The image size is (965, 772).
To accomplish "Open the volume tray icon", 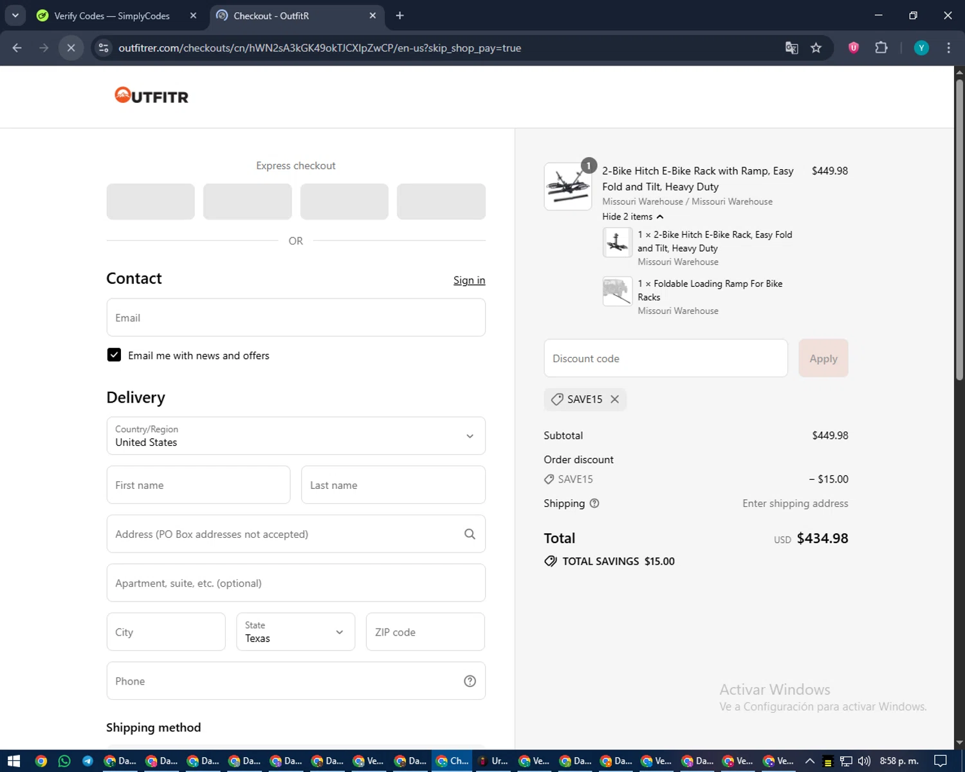I will pos(864,761).
